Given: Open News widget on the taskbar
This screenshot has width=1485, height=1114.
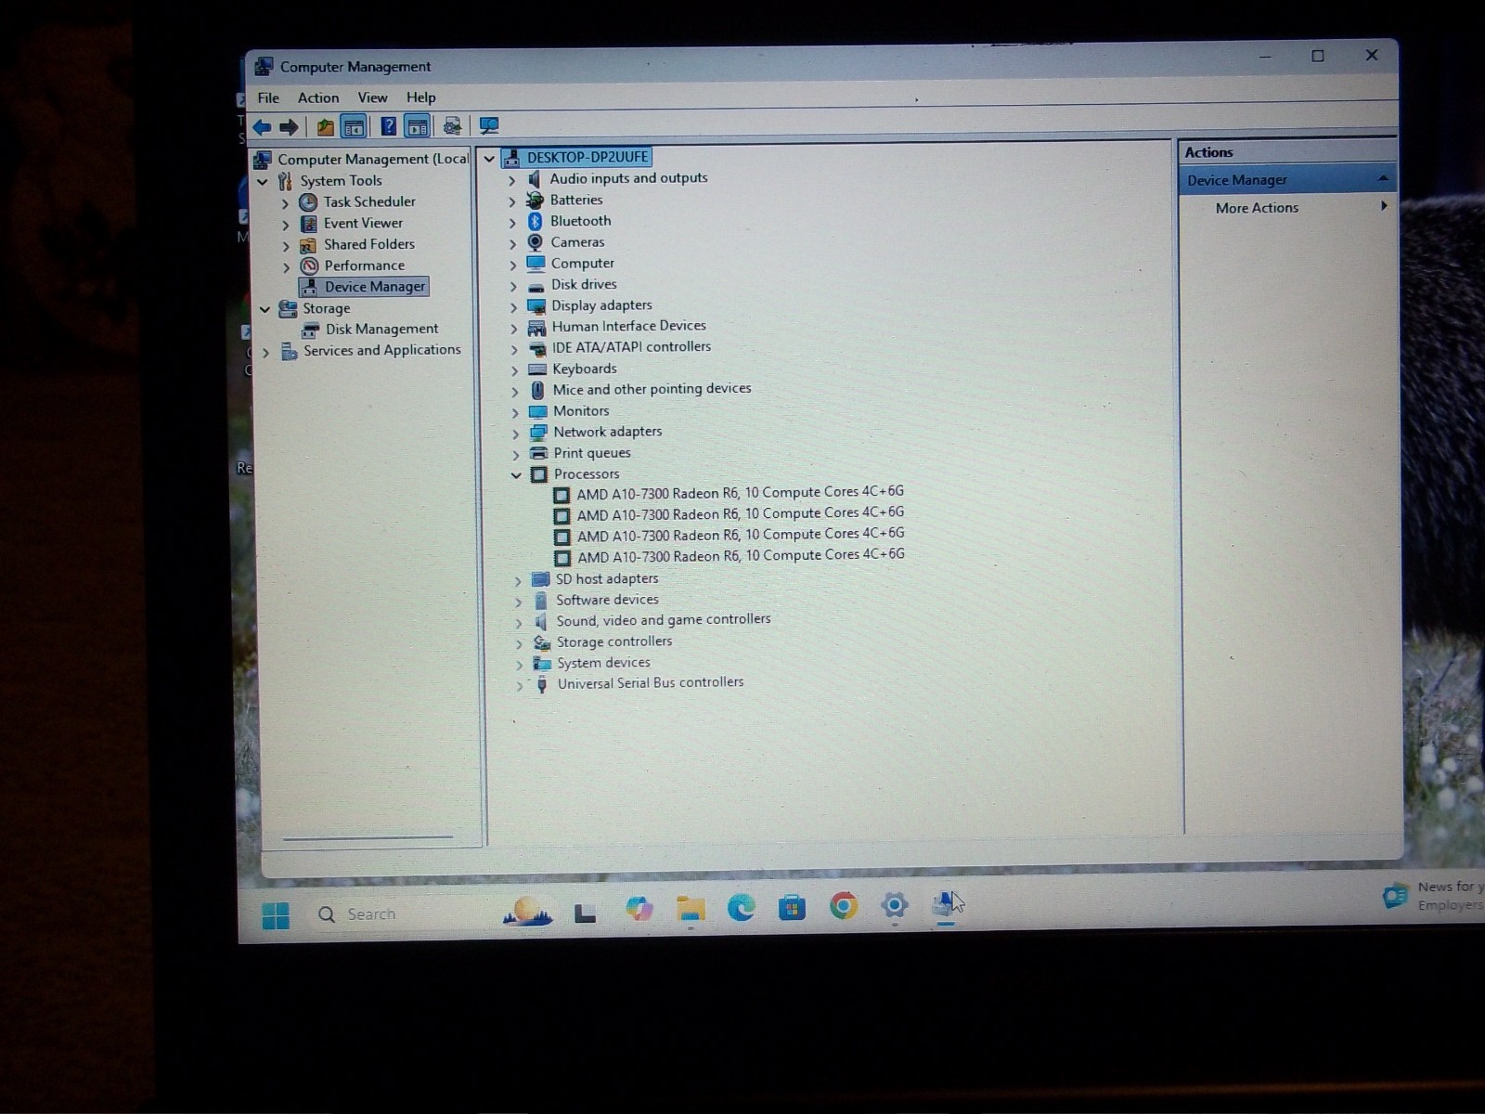Looking at the screenshot, I should point(1433,896).
